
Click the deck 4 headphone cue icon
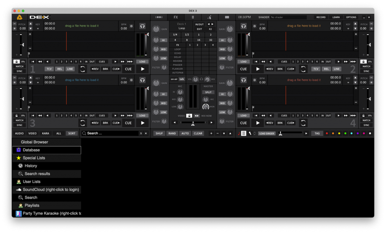[244, 80]
